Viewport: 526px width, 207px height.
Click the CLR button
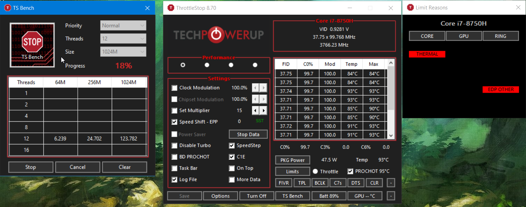pos(374,183)
